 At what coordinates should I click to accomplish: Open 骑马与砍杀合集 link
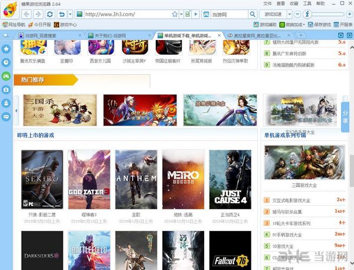(287, 212)
